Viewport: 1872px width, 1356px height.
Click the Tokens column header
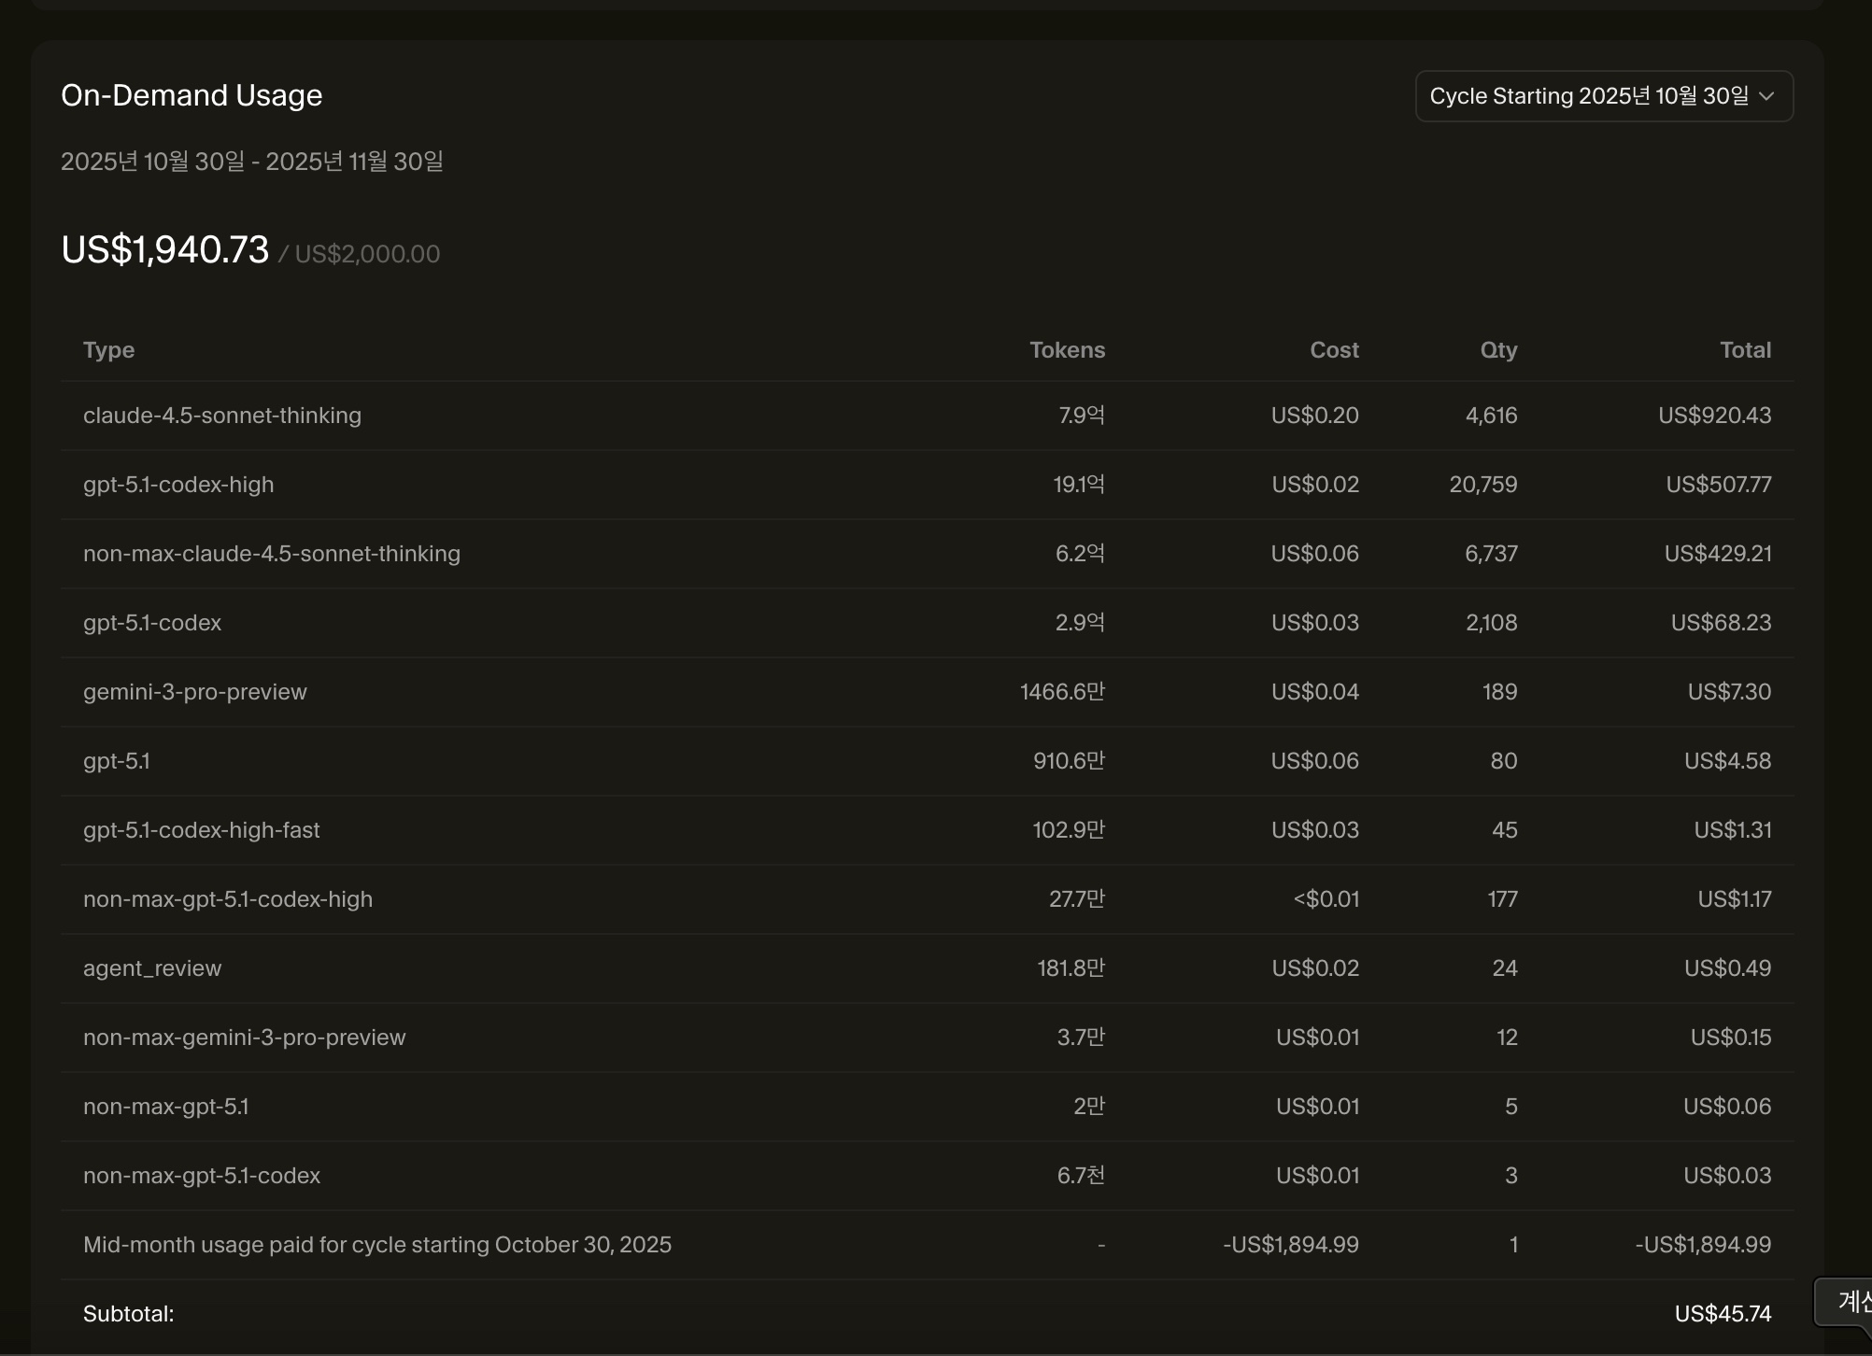coord(1067,350)
